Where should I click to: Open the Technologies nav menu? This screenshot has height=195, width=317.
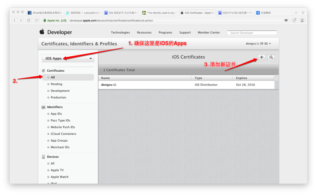(x=120, y=33)
